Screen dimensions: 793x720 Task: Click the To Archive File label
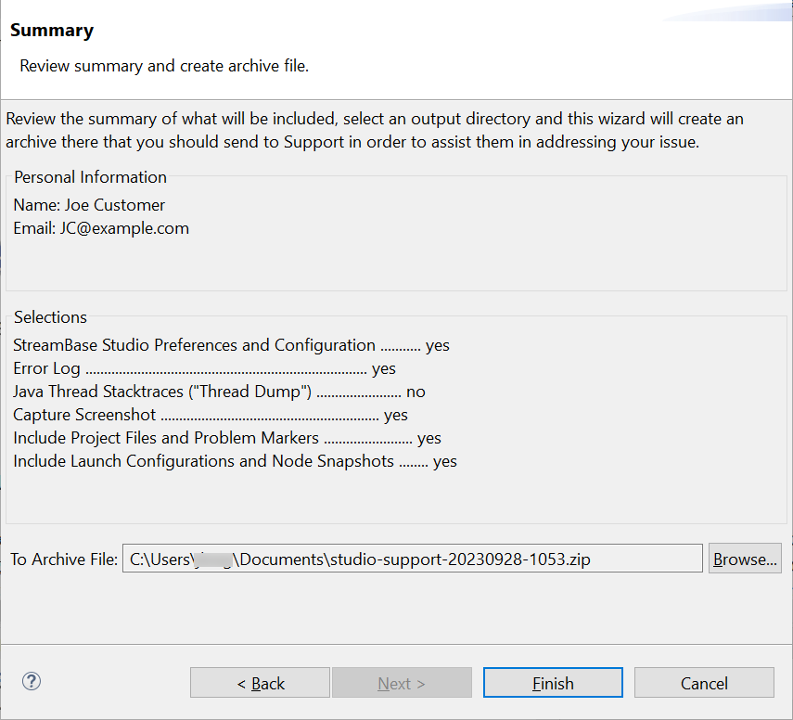coord(63,559)
